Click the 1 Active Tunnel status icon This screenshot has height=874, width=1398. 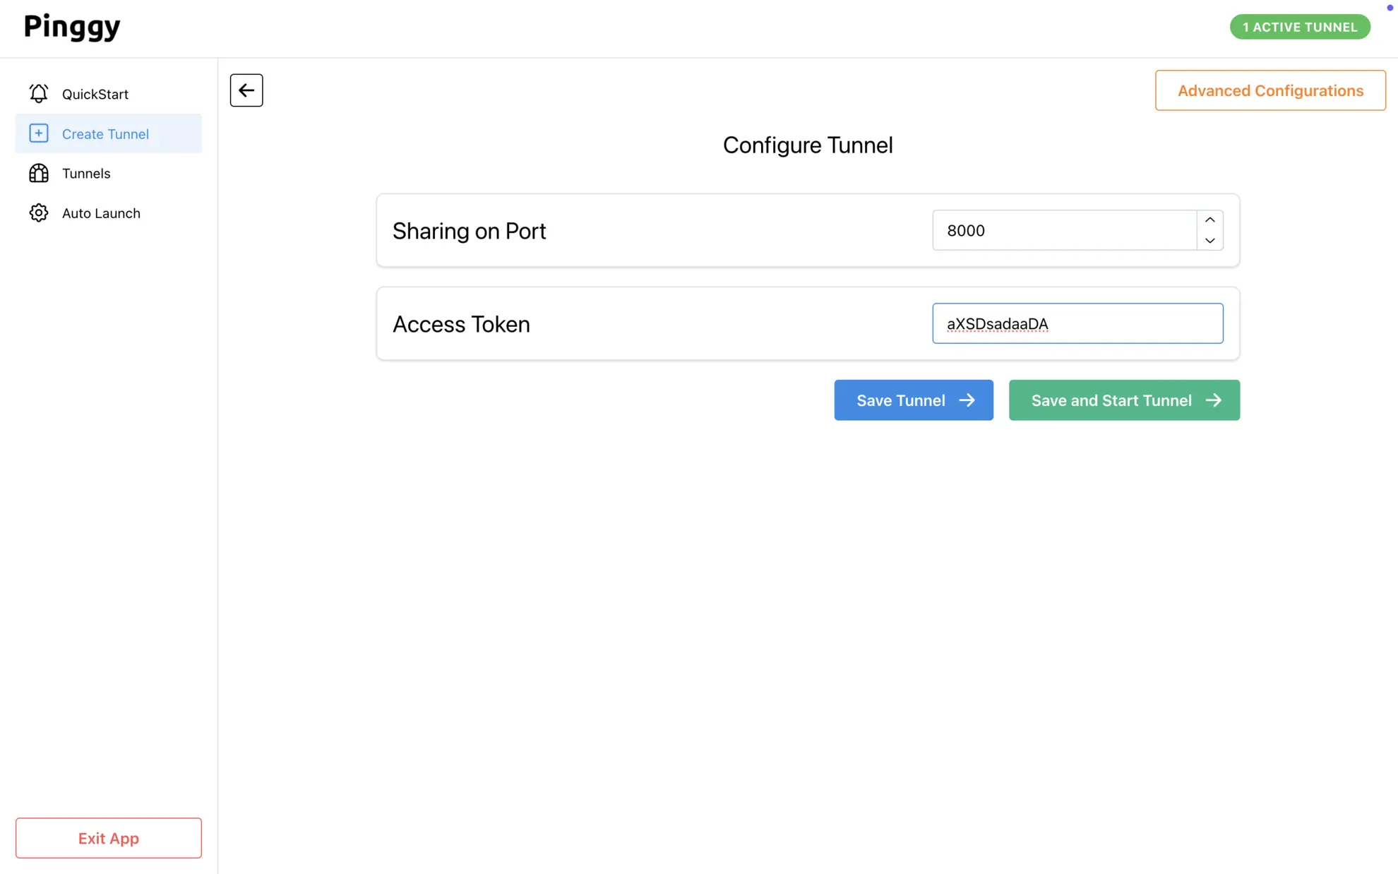(x=1299, y=26)
